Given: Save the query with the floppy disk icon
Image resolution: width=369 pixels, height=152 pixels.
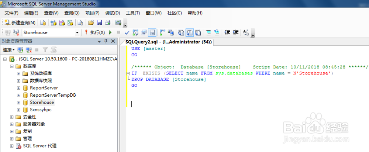Looking at the screenshot, I should 99,23.
